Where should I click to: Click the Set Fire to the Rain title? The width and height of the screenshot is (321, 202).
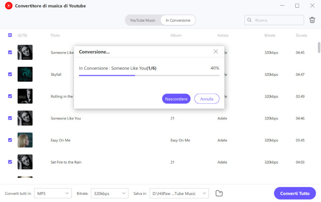[x=66, y=162]
